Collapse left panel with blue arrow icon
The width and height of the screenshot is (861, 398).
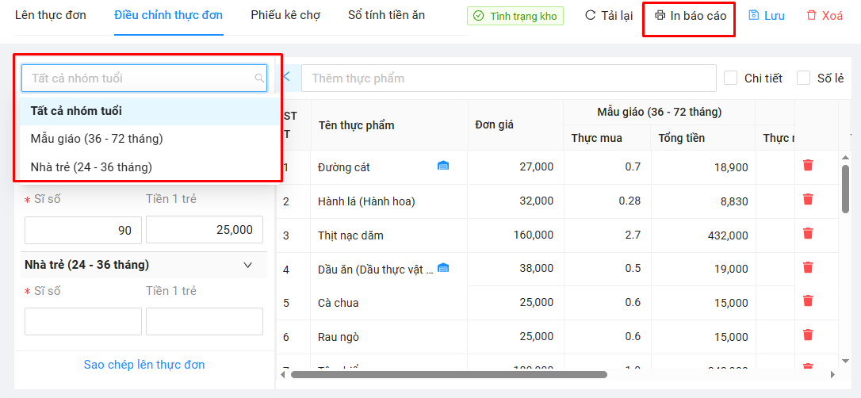click(286, 77)
